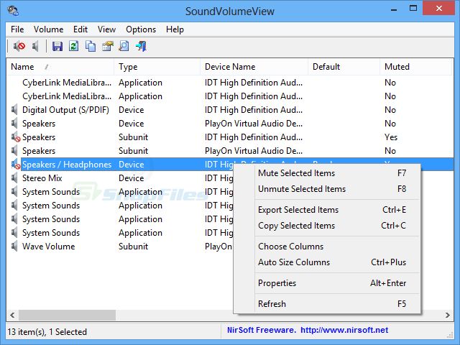This screenshot has width=460, height=345.
Task: Select Unmute Selected Items from context menu
Action: click(x=301, y=189)
